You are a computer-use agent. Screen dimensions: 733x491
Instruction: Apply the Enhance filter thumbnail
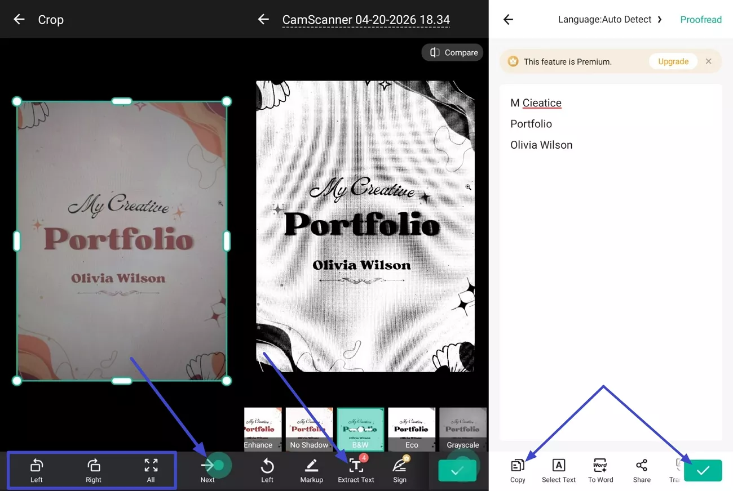262,429
